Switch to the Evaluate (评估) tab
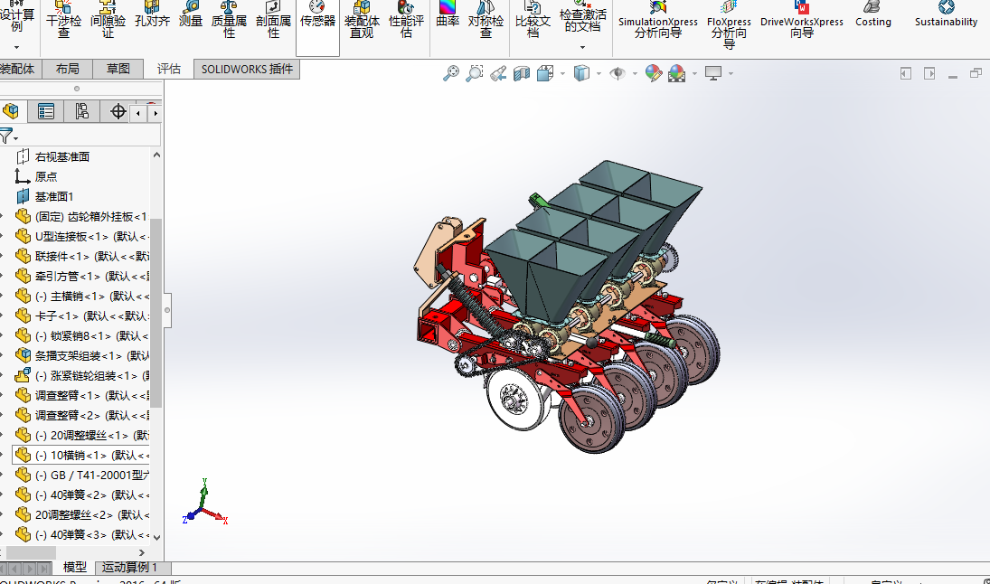The height and width of the screenshot is (584, 990). (168, 69)
